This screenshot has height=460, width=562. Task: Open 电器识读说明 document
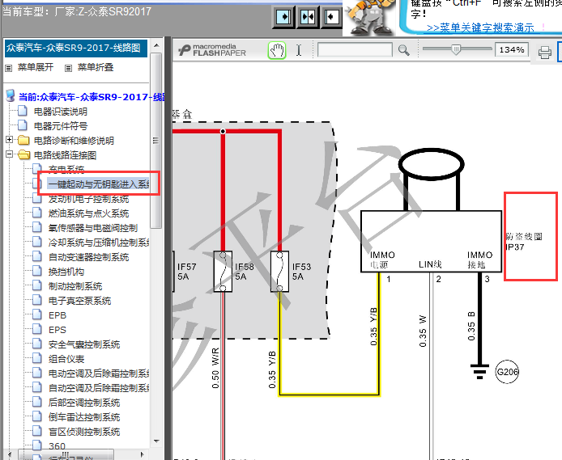tap(61, 112)
